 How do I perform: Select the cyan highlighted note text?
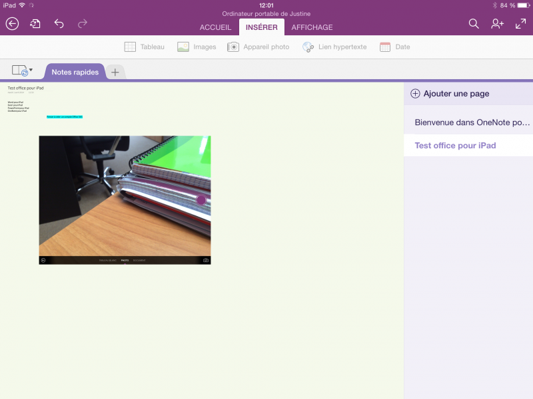[65, 117]
